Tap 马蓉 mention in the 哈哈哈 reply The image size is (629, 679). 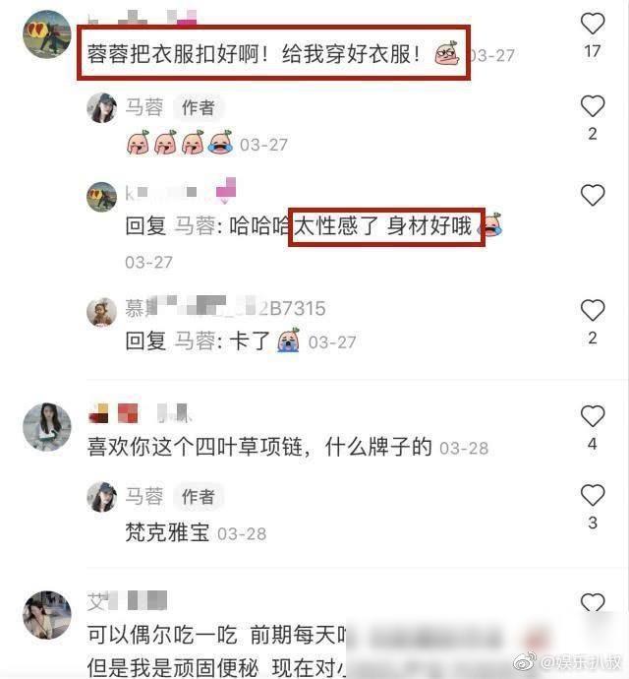point(195,225)
